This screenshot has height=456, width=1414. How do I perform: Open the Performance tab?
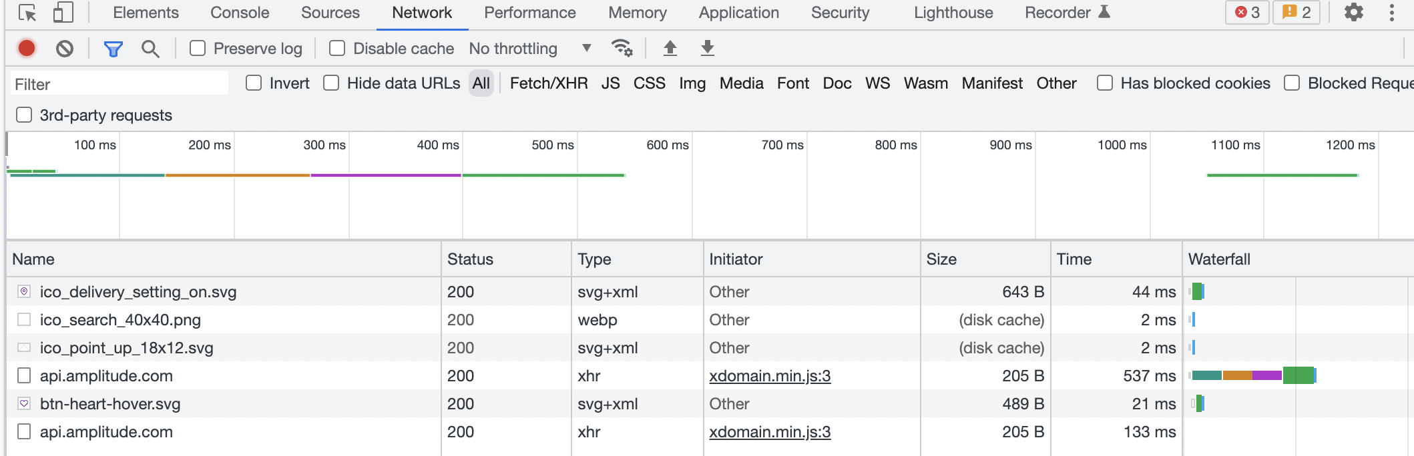click(529, 13)
